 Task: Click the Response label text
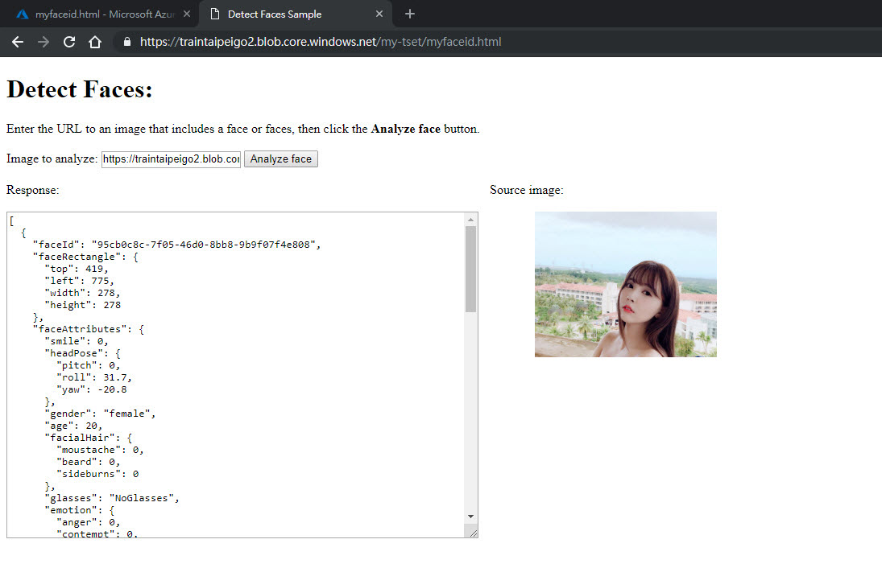[x=33, y=191]
